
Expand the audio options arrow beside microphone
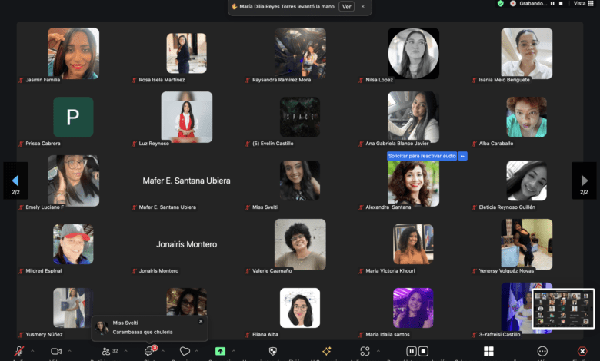coord(32,351)
